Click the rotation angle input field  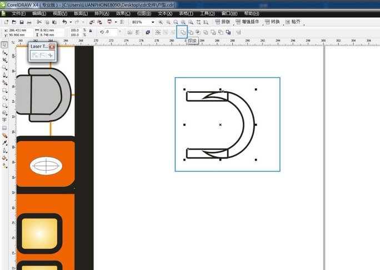111,32
